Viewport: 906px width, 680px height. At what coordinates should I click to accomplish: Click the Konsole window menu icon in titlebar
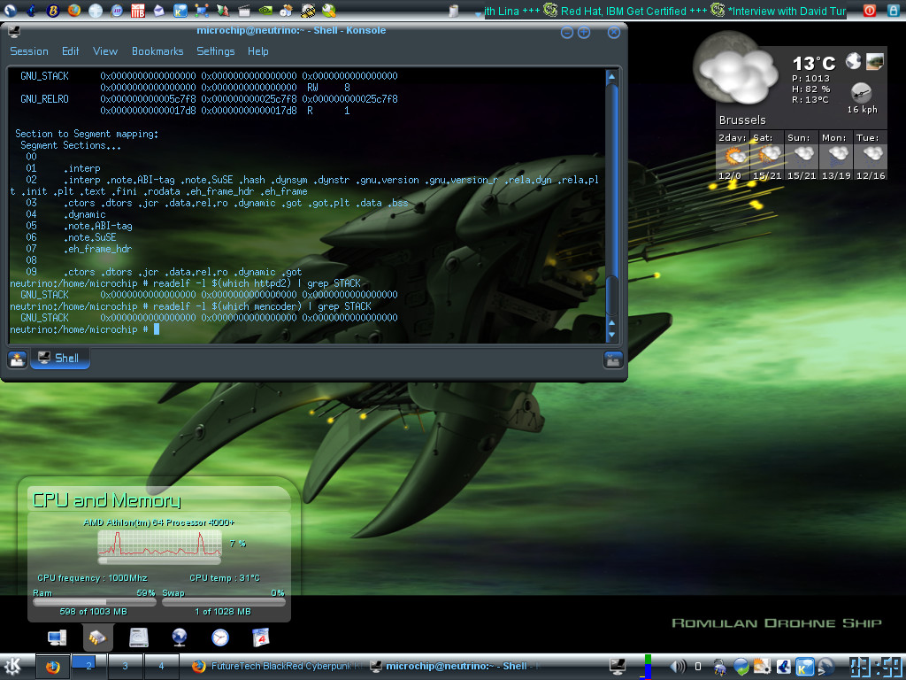[x=14, y=32]
